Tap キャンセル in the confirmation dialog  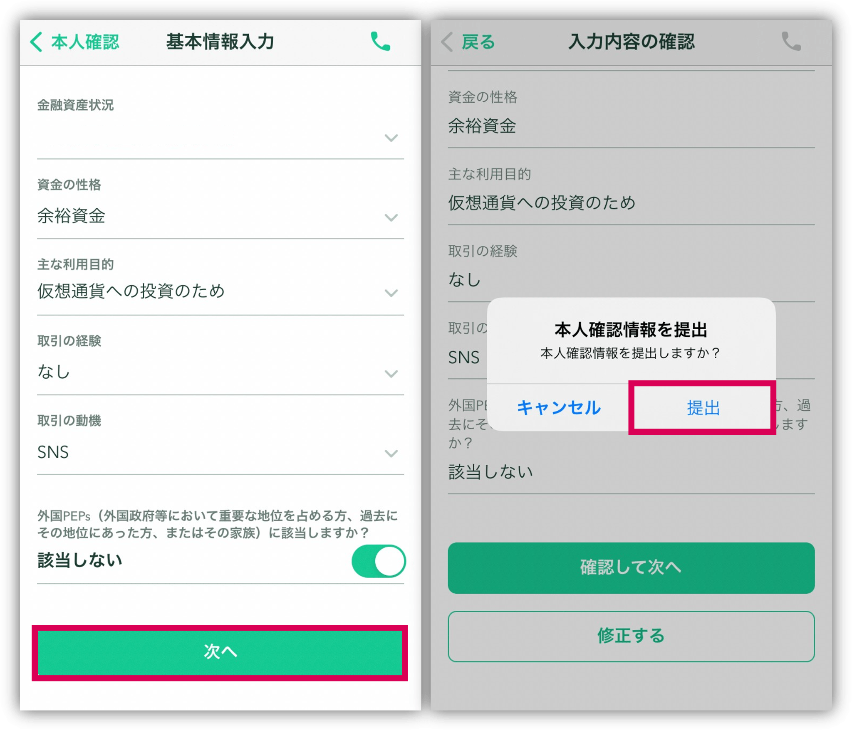[x=558, y=408]
